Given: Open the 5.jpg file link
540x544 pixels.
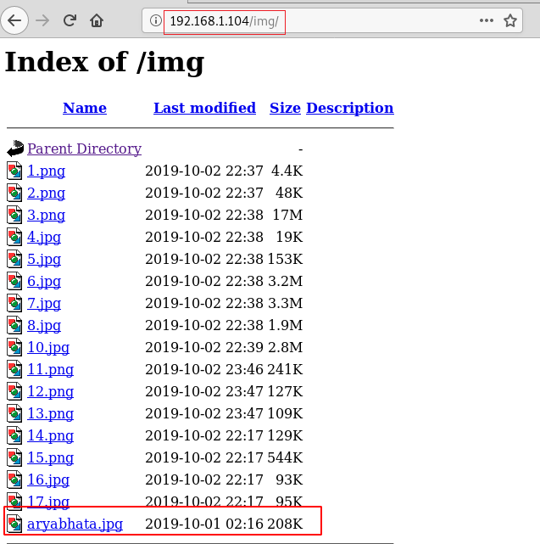Looking at the screenshot, I should (x=44, y=259).
